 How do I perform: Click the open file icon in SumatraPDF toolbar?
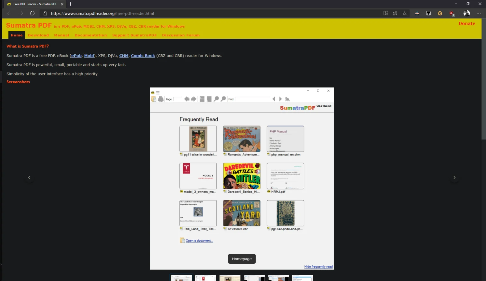click(x=154, y=99)
